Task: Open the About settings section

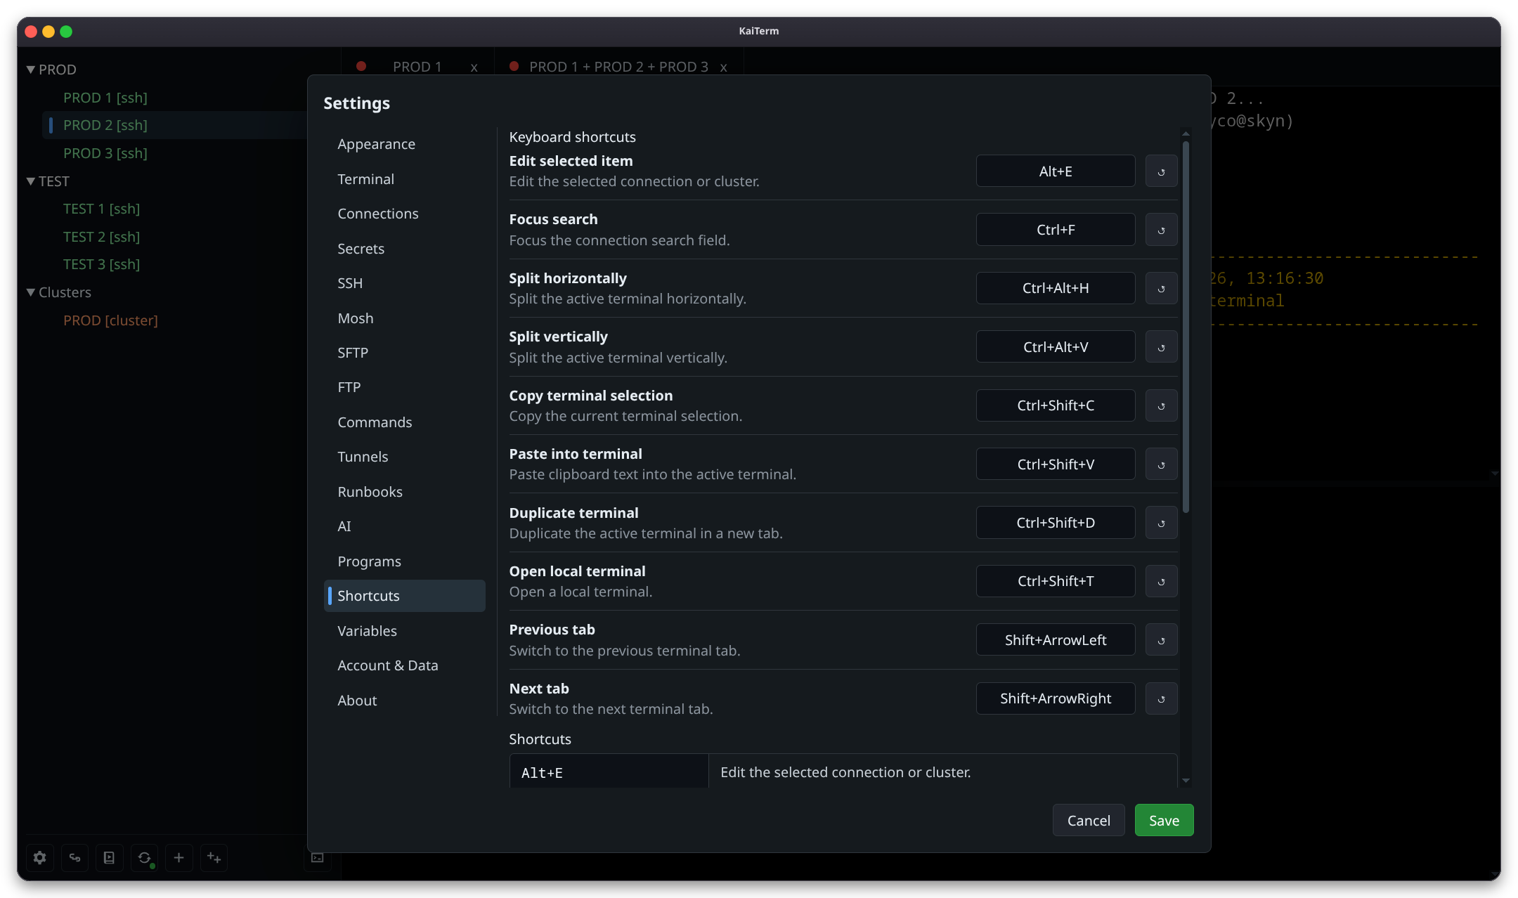Action: 404,701
